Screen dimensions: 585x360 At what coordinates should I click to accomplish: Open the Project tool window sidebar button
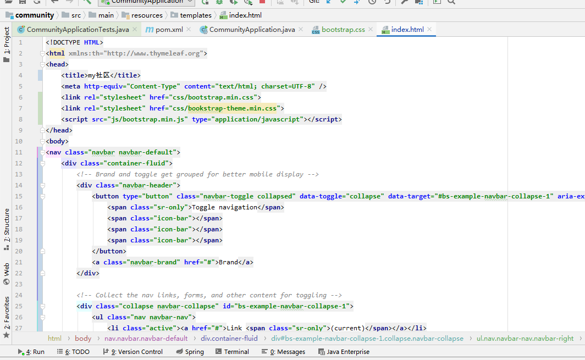7,45
